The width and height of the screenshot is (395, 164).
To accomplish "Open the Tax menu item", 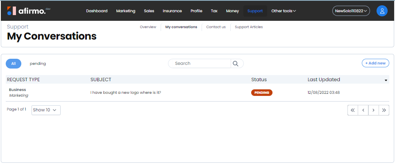I will click(x=214, y=11).
